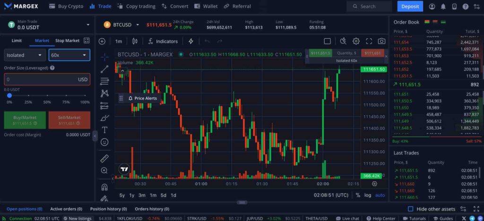This screenshot has height=221, width=484.
Task: Switch to the Stop Market tab
Action: 67,41
